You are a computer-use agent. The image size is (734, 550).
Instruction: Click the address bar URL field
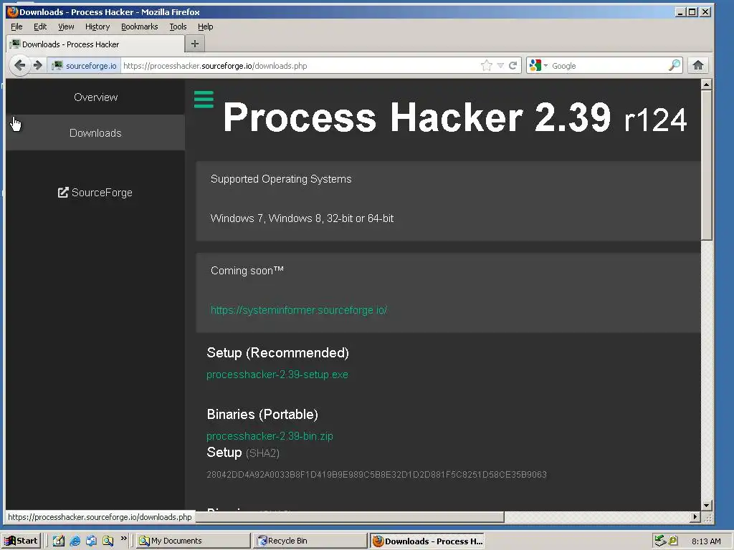[x=300, y=65]
